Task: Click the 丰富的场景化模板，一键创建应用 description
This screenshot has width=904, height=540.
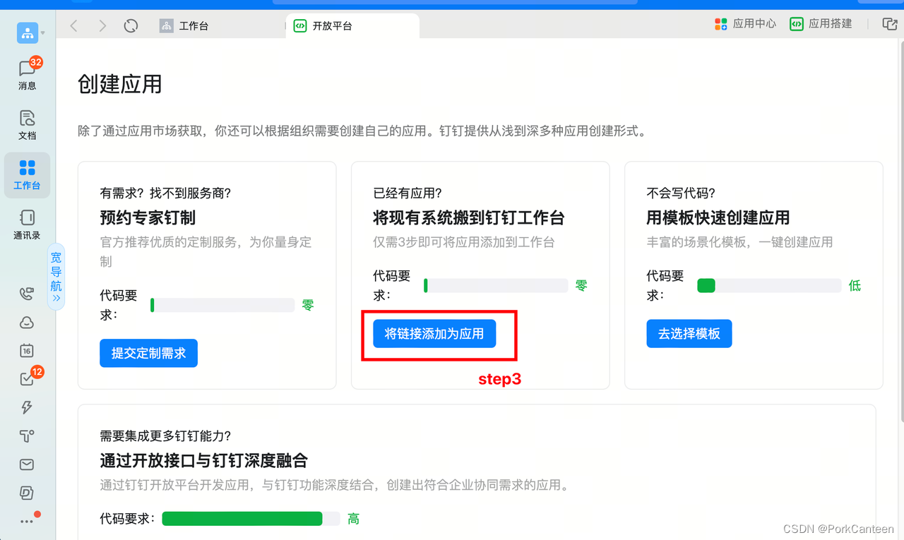Action: pyautogui.click(x=739, y=242)
